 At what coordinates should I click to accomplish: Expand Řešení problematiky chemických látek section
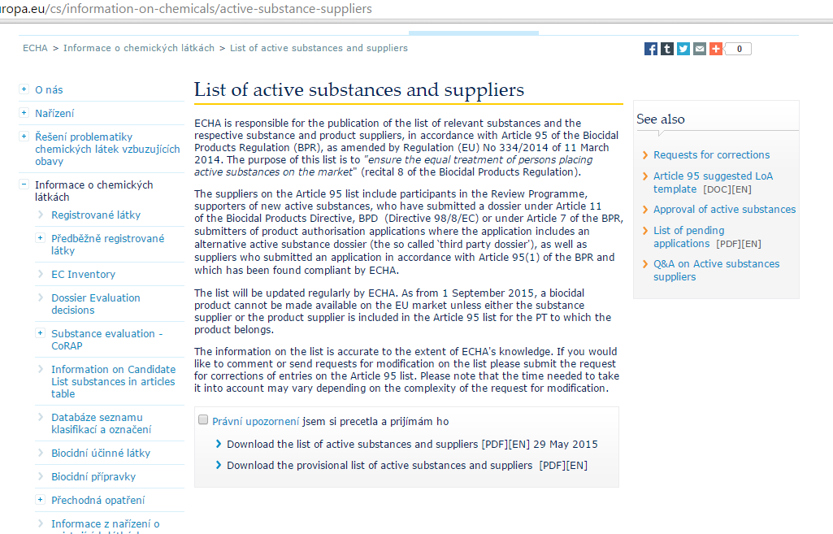(24, 137)
